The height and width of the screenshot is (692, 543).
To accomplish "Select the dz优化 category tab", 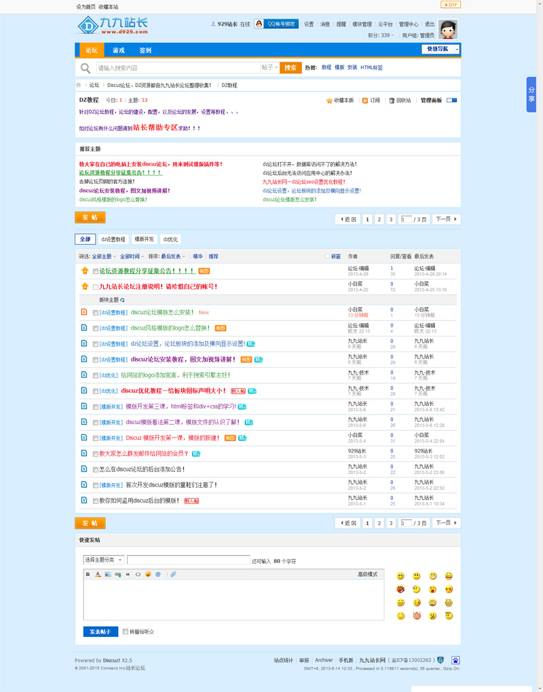I will pyautogui.click(x=170, y=239).
